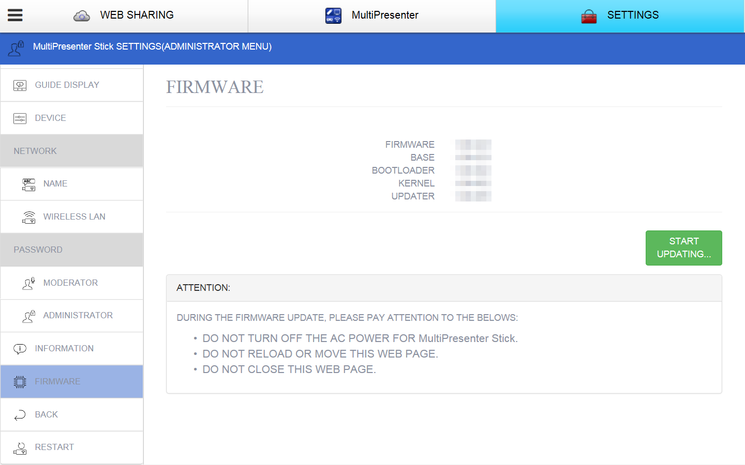
Task: Click the Settings toolbox icon
Action: [589, 16]
